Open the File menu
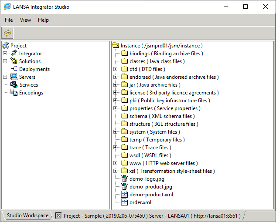The height and width of the screenshot is (222, 276). [9, 20]
